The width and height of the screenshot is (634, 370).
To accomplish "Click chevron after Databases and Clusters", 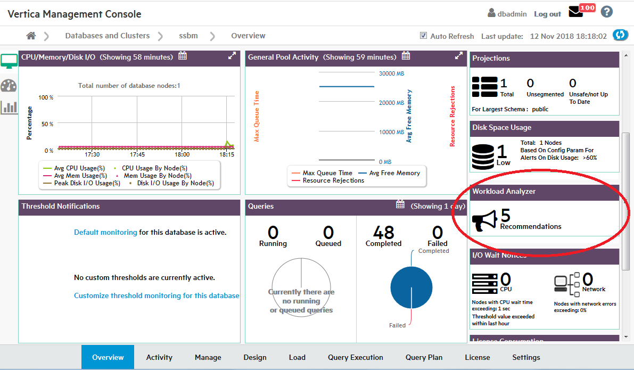I will click(161, 36).
